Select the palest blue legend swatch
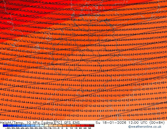167x129 pixels. pos(42,126)
